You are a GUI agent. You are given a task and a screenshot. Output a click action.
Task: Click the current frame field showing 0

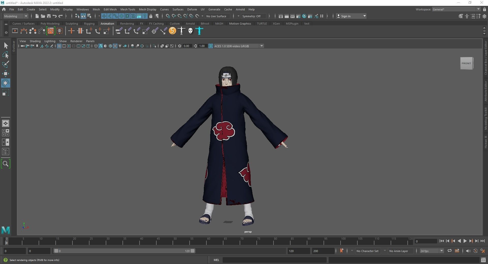point(426,241)
